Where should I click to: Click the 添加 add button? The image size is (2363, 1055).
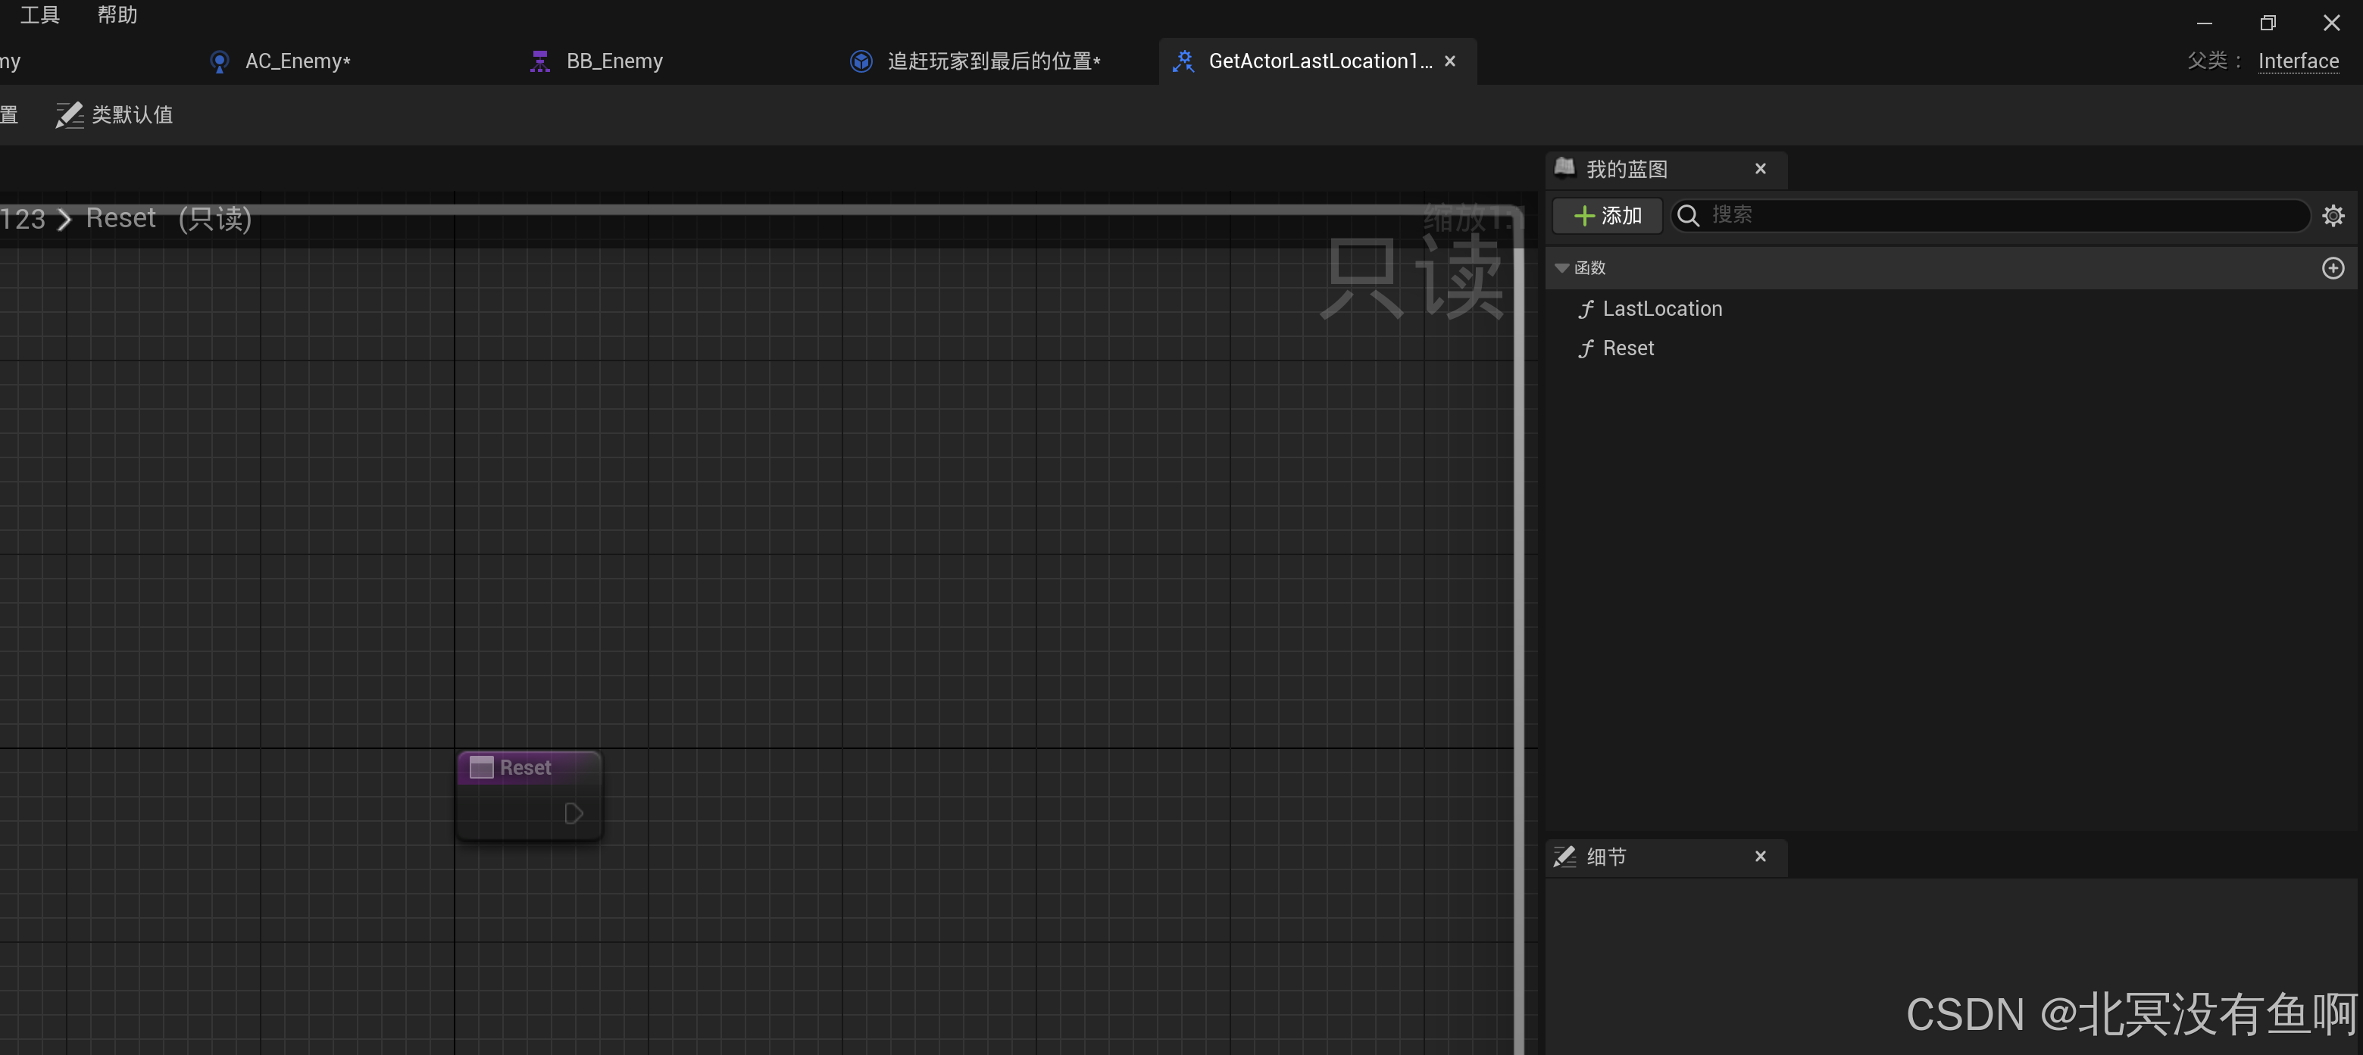[1607, 216]
